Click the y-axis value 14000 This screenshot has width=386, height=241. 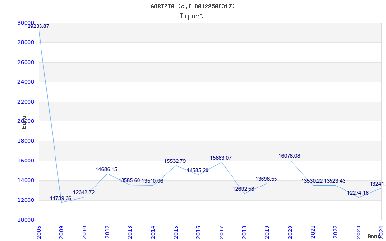click(x=26, y=180)
